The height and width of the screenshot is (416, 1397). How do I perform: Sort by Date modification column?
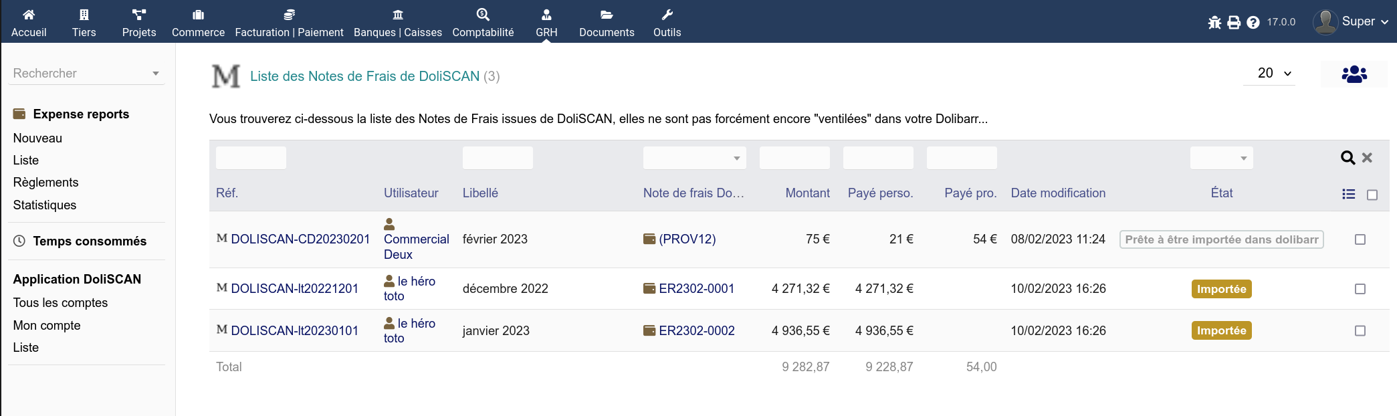(x=1058, y=193)
